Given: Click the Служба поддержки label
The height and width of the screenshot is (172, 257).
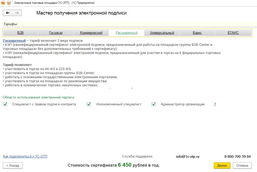Looking at the screenshot, I should tap(137, 156).
